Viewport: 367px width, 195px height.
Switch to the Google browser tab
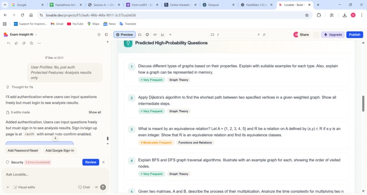pyautogui.click(x=27, y=5)
